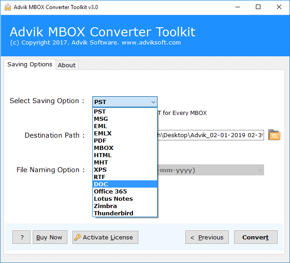Viewport: 290px width, 263px height.
Task: Close the Advik MBOX Converter window
Action: [279, 7]
